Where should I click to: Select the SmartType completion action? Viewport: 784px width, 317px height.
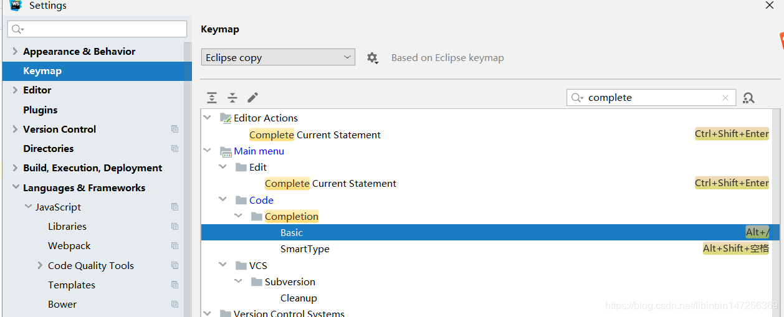[x=305, y=248]
